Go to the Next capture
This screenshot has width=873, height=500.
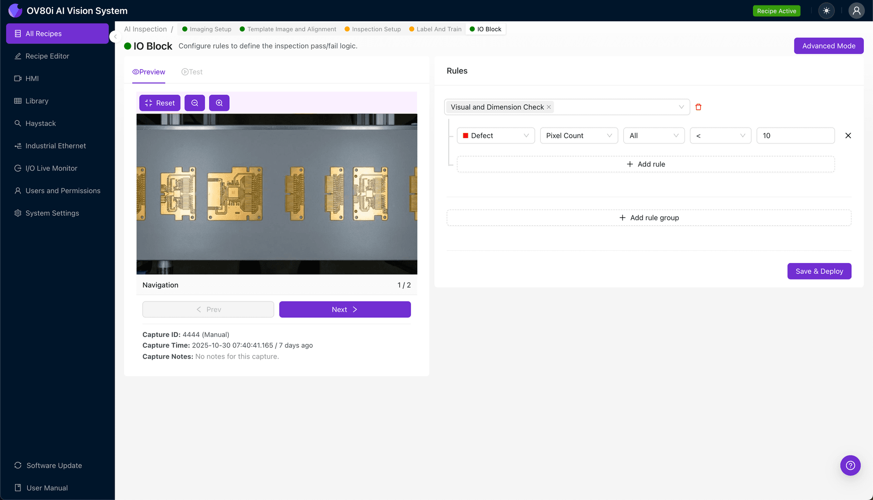click(345, 309)
